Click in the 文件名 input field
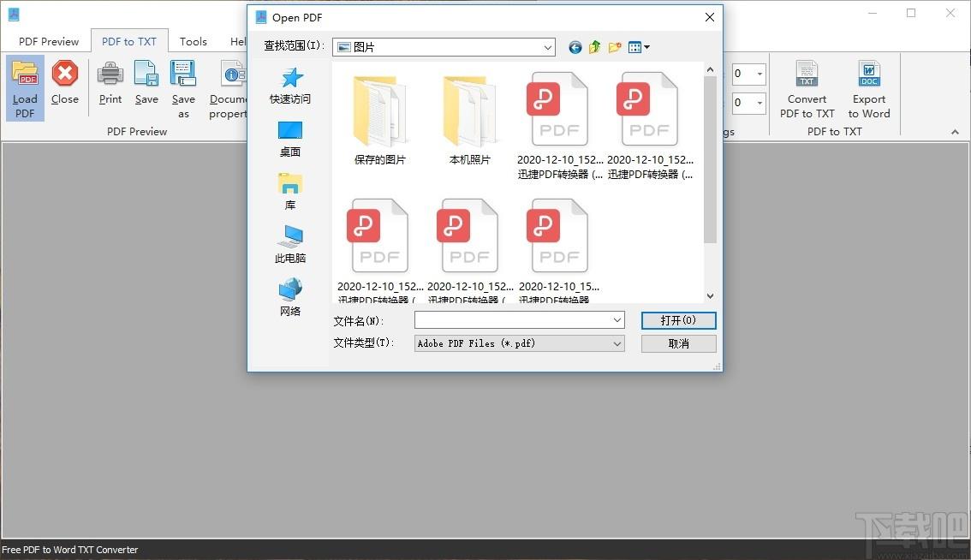The image size is (971, 560). click(x=513, y=320)
